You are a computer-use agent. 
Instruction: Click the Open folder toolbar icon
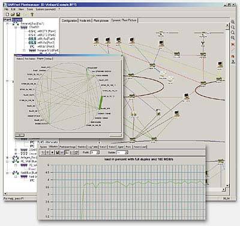(13, 14)
